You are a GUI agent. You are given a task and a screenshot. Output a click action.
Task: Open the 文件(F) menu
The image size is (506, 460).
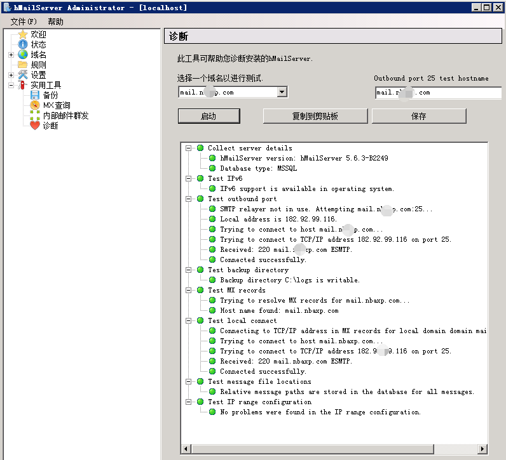pyautogui.click(x=24, y=22)
